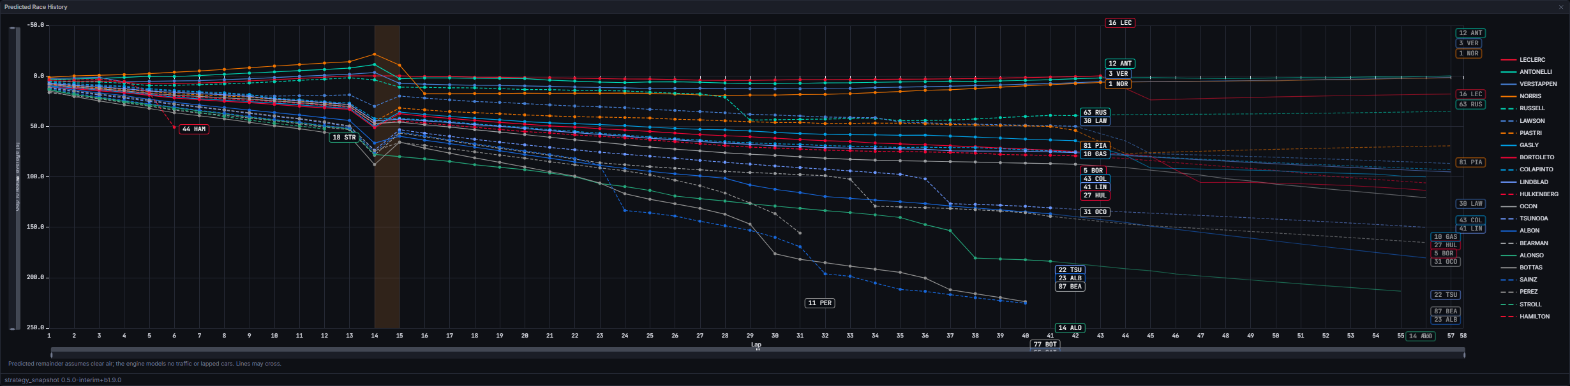Click the Lap axis title
This screenshot has height=386, width=1570.
756,345
